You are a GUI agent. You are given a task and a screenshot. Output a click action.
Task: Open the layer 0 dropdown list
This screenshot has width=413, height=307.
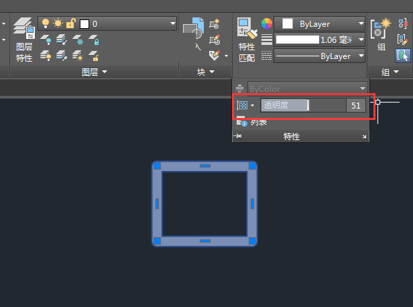172,23
